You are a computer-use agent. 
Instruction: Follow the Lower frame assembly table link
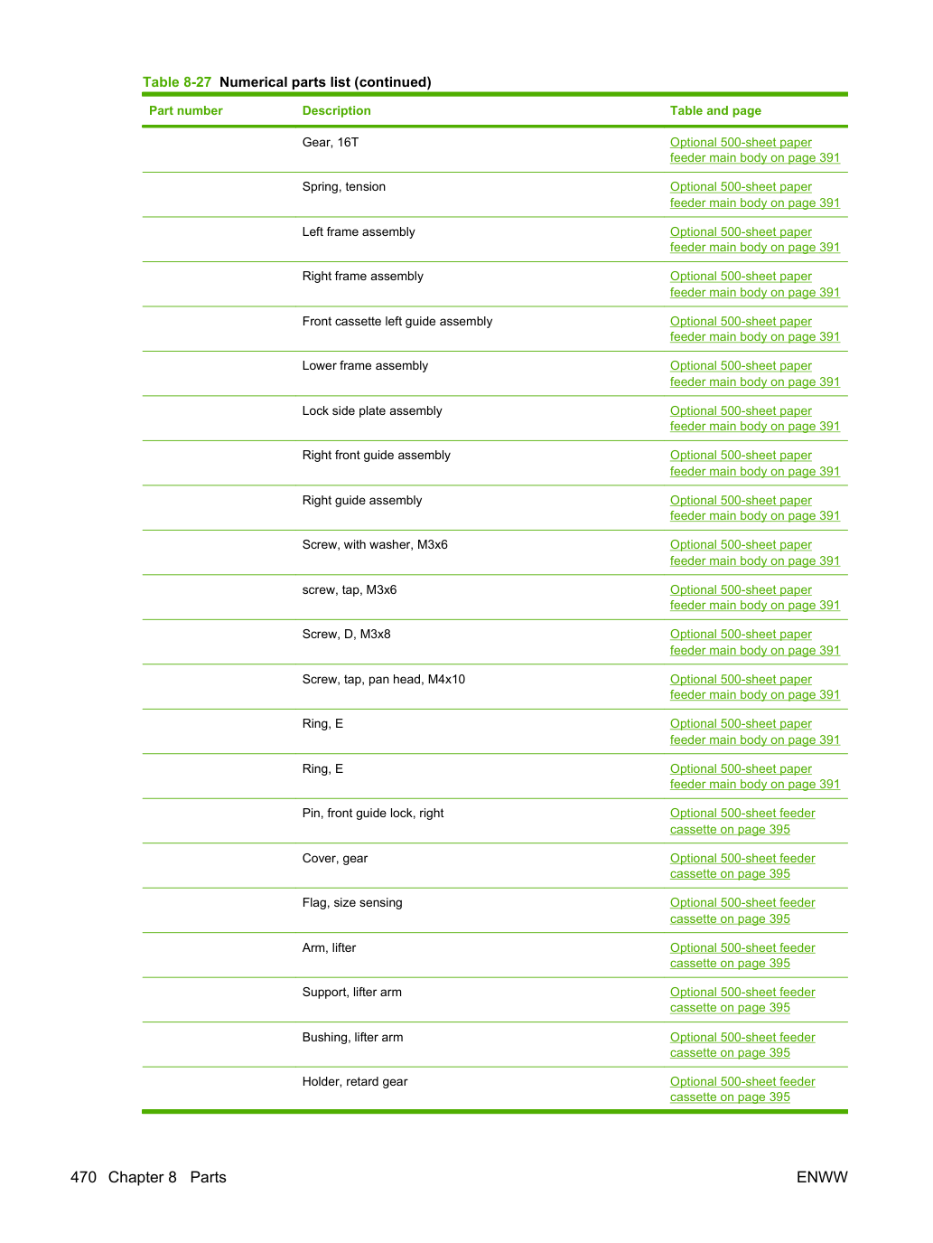[754, 373]
